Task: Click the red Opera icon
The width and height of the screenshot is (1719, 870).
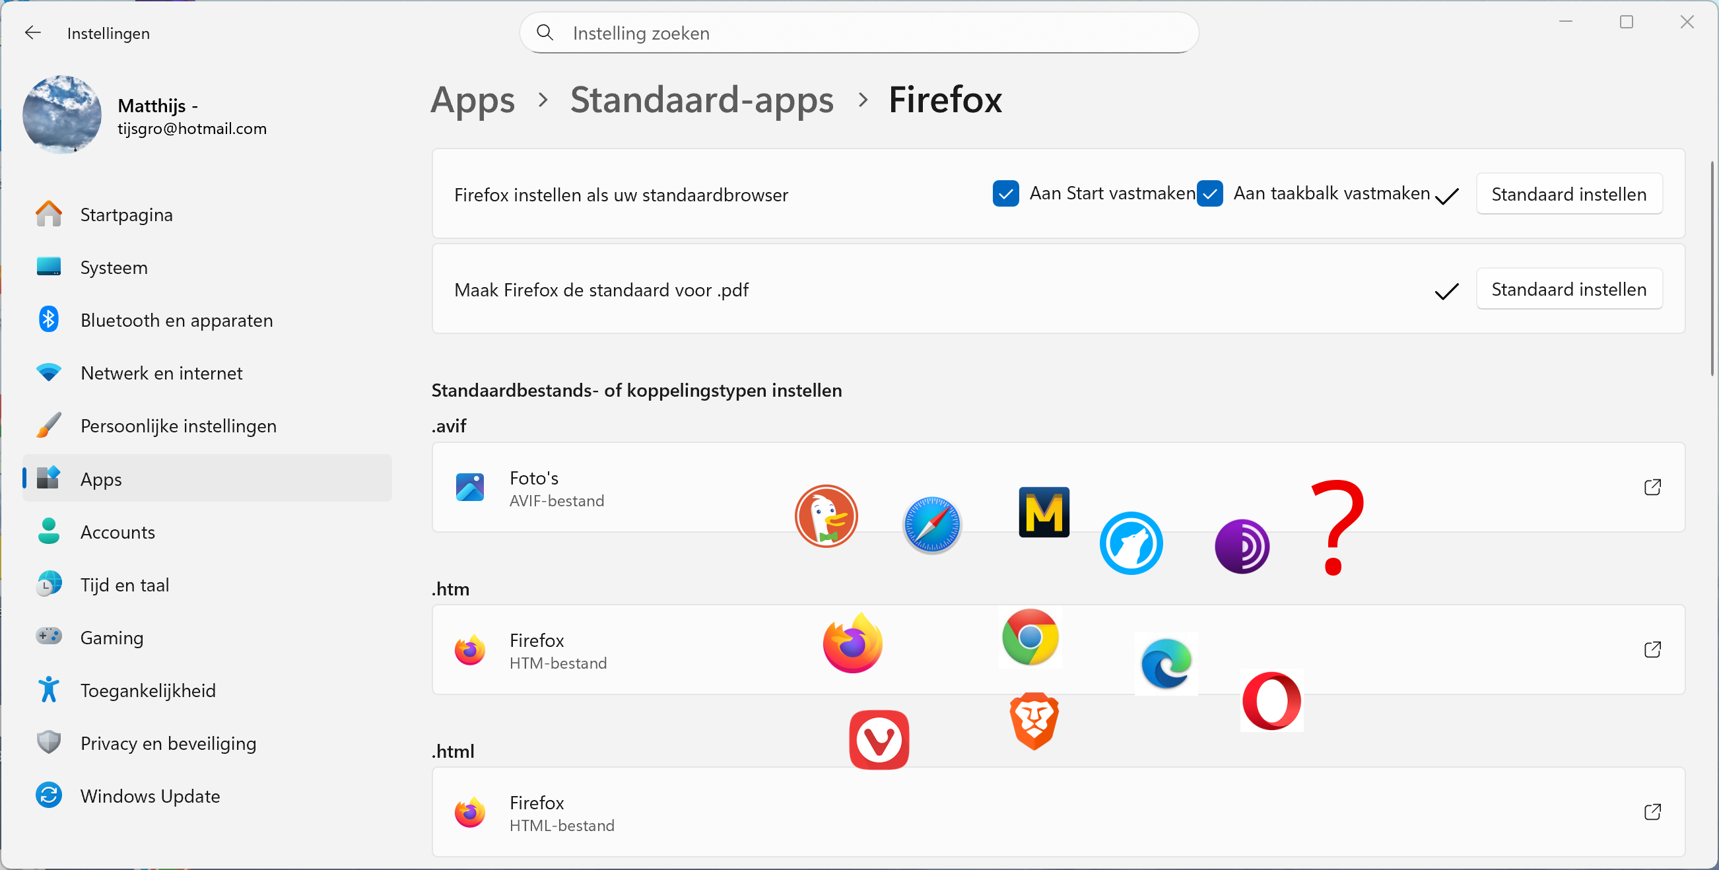Action: pos(1271,700)
